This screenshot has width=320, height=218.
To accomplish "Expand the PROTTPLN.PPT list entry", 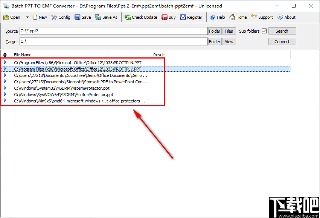I will point(5,63).
